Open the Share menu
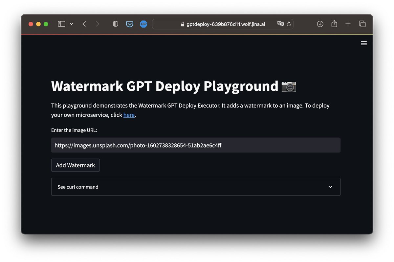Screen dimensions: 394x262 click(334, 24)
